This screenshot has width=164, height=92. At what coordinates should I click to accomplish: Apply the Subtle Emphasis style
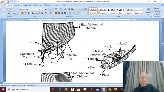pos(139,11)
